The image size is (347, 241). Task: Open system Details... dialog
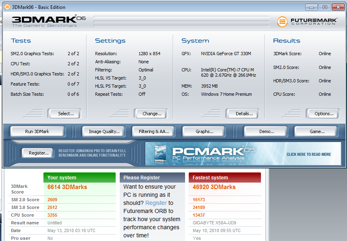tap(242, 114)
